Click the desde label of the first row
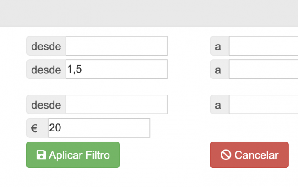 [46, 46]
